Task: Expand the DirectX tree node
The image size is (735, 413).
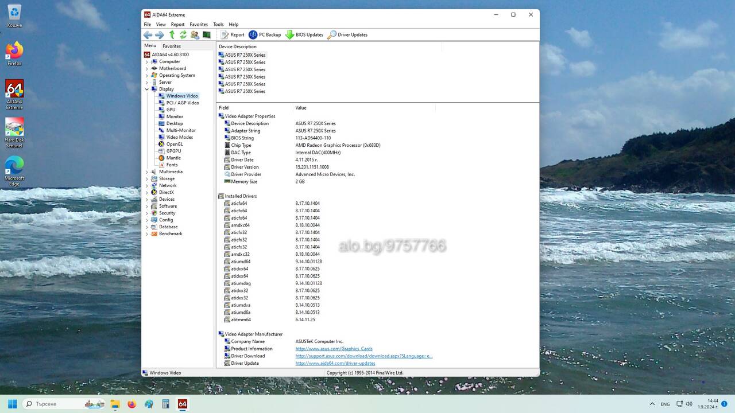Action: click(x=147, y=192)
